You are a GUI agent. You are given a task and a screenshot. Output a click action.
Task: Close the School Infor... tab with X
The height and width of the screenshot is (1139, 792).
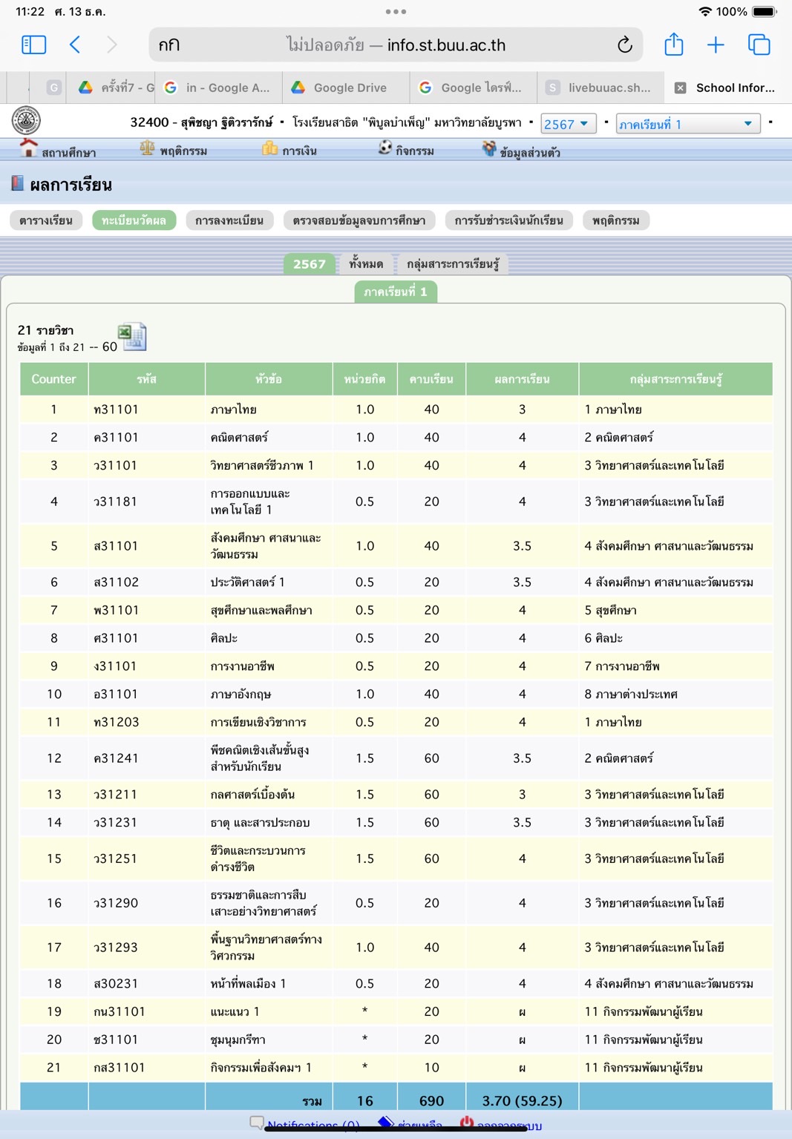(680, 88)
